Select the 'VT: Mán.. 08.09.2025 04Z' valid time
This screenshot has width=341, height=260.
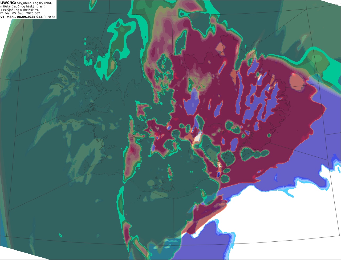point(22,17)
